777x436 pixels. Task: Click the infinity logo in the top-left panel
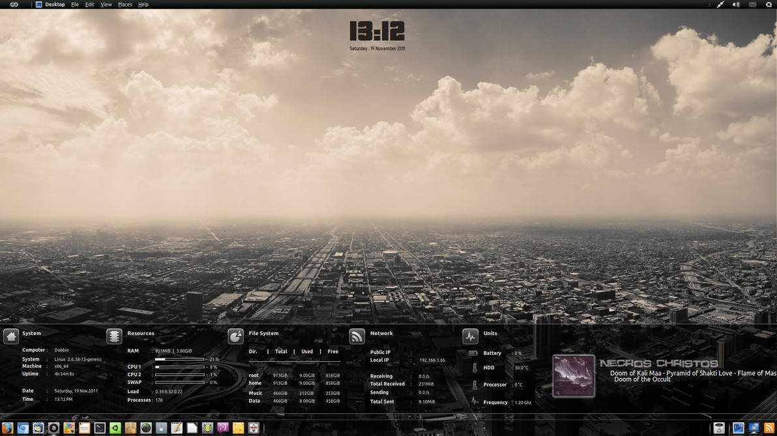(14, 5)
